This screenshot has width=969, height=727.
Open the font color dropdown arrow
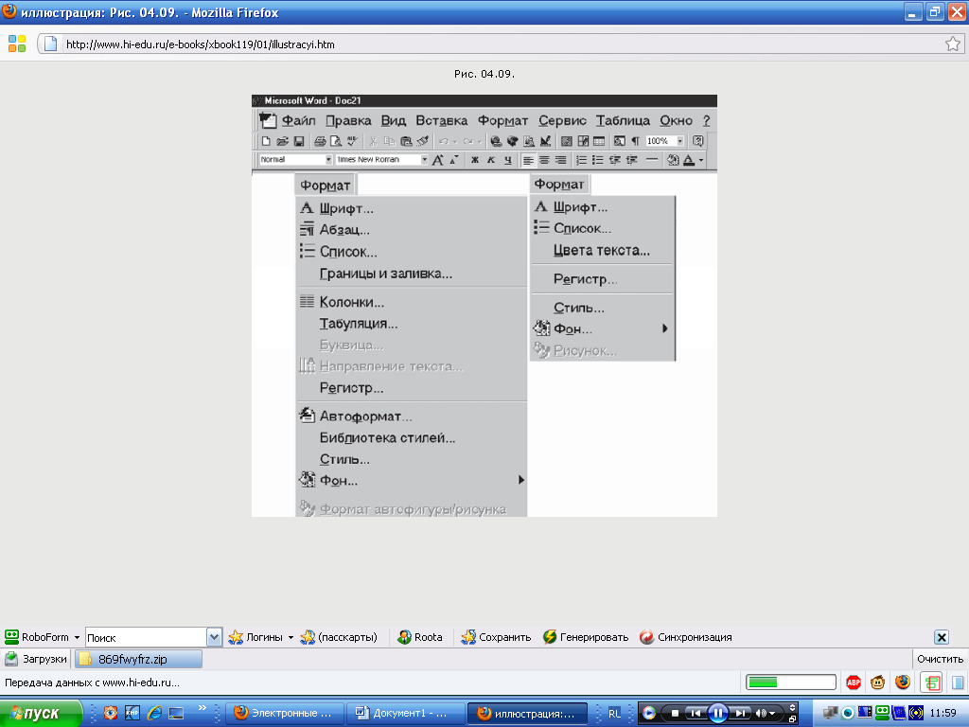tap(701, 160)
